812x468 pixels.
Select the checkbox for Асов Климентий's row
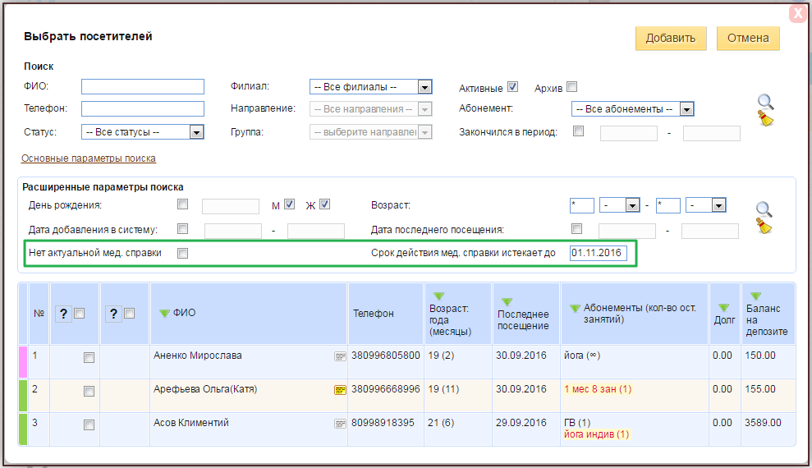point(89,424)
